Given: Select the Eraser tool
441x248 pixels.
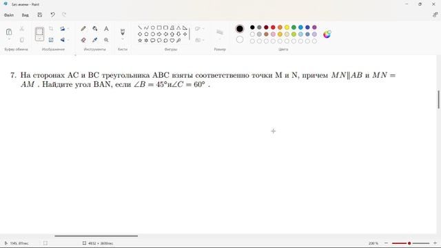Looking at the screenshot, I should [x=83, y=40].
